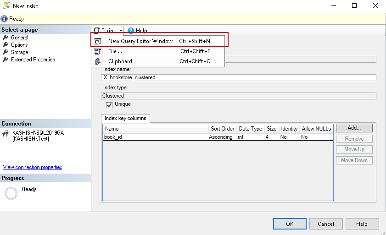Click the blue Help question icon

(131, 31)
